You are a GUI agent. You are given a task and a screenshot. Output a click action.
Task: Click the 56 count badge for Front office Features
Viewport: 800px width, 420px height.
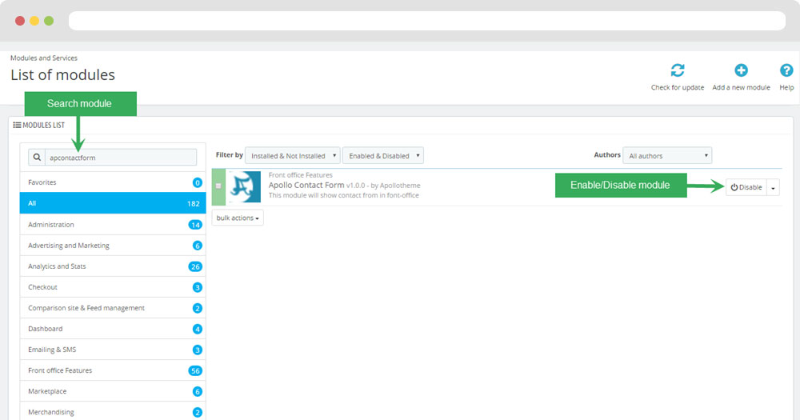coord(195,371)
